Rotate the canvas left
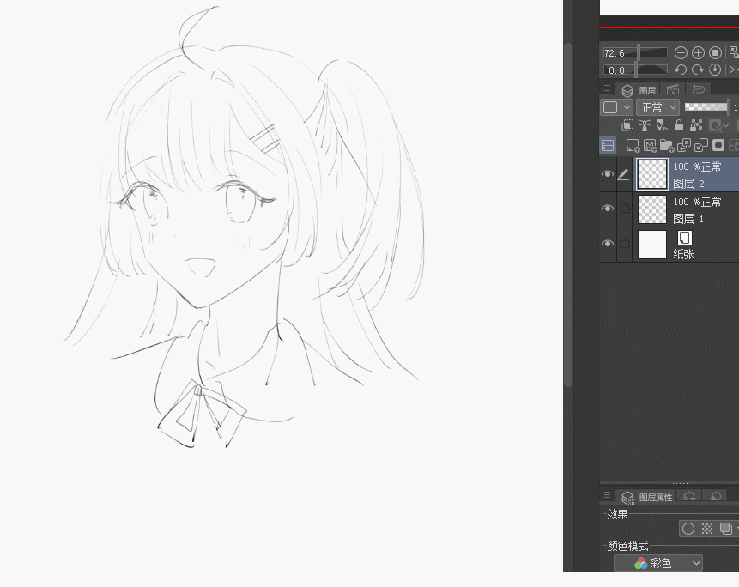Image resolution: width=739 pixels, height=587 pixels. pos(681,70)
